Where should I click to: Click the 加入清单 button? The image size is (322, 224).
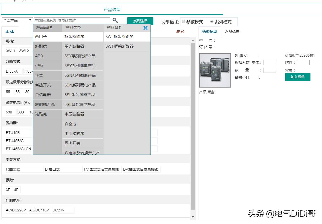pyautogui.click(x=298, y=77)
